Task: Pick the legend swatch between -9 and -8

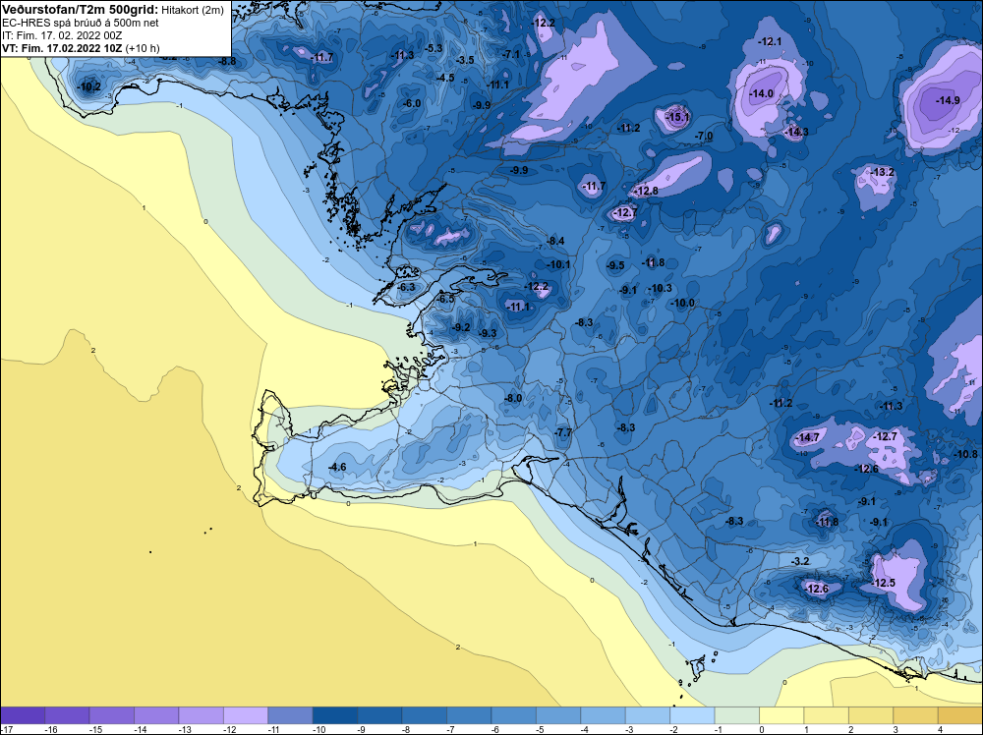Action: (x=379, y=715)
